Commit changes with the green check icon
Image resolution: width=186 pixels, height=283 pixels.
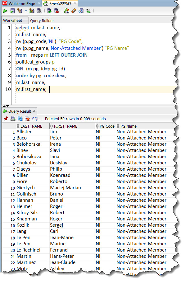(49, 11)
